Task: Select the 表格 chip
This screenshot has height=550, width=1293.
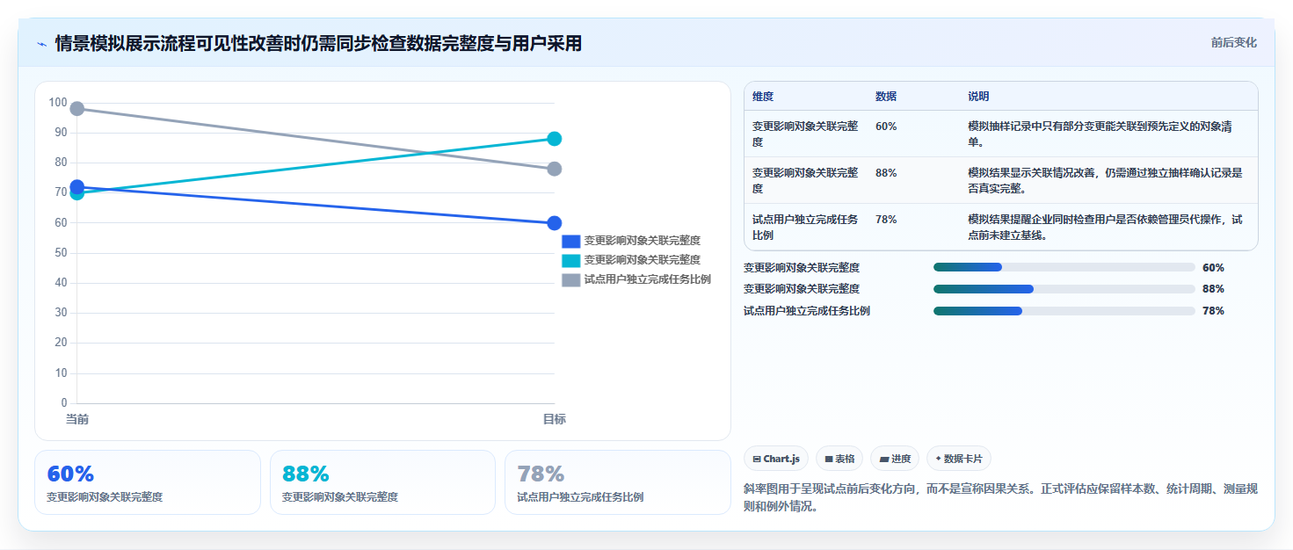Action: tap(839, 459)
